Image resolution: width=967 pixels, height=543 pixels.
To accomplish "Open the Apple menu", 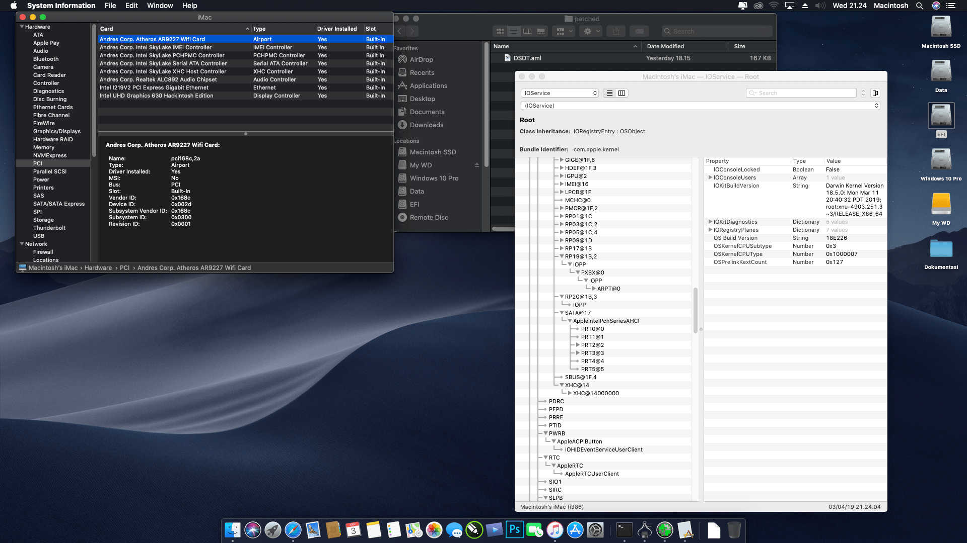I will click(14, 6).
